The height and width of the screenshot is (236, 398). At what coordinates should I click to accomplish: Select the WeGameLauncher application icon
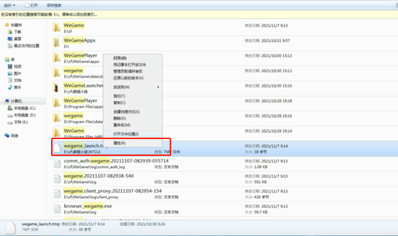(56, 88)
